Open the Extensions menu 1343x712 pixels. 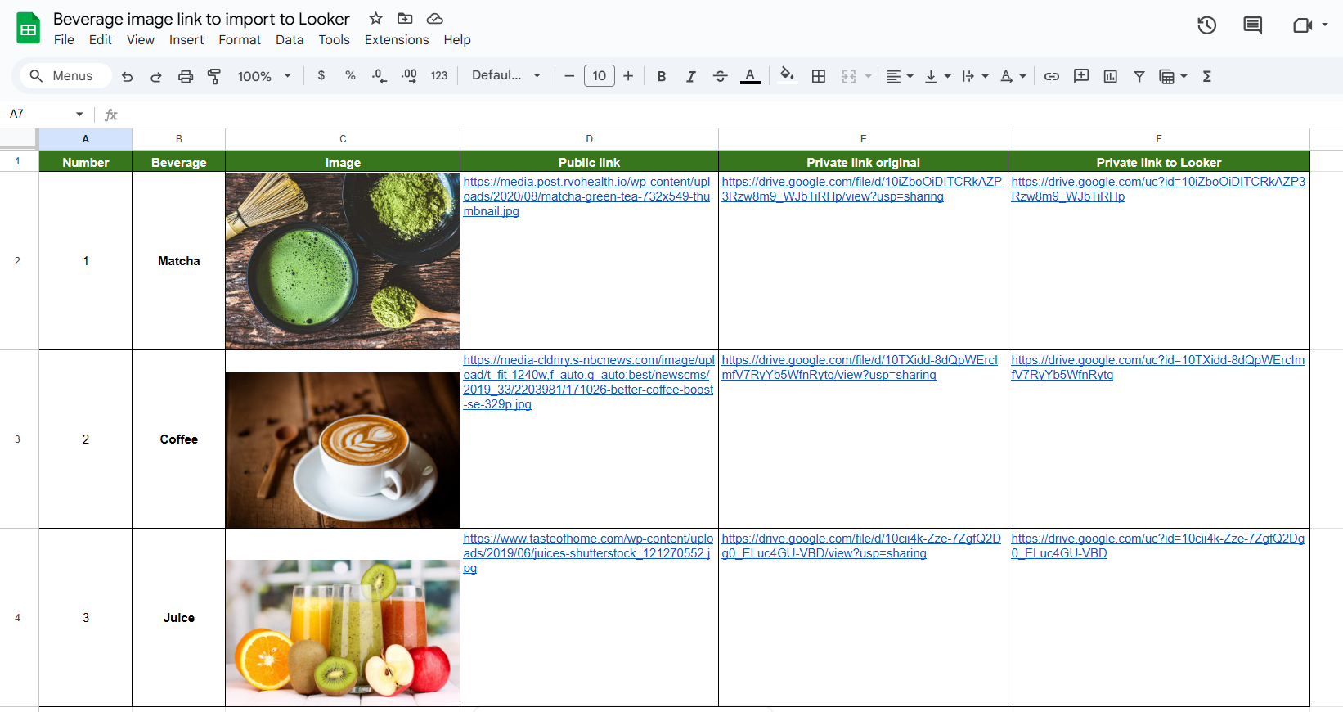click(396, 39)
